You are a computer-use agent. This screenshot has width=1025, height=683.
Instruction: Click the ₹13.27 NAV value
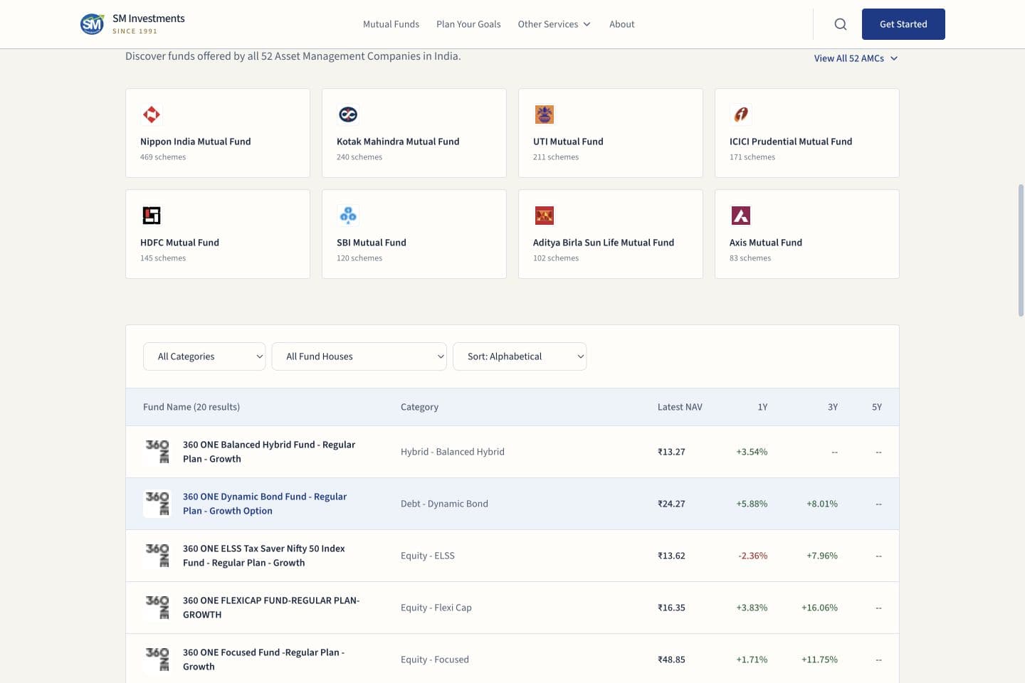pyautogui.click(x=671, y=452)
